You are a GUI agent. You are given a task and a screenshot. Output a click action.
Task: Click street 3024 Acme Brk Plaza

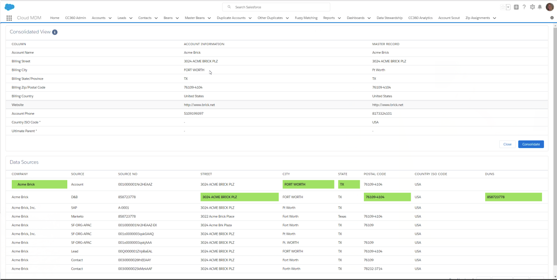point(216,225)
